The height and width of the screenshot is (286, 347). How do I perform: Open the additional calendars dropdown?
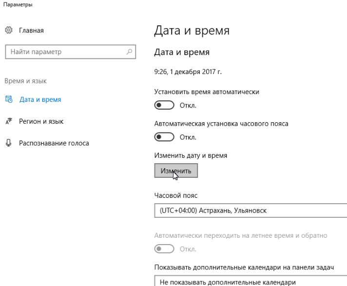pos(251,281)
